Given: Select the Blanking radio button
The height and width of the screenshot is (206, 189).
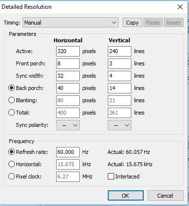Looking at the screenshot, I should point(11,100).
